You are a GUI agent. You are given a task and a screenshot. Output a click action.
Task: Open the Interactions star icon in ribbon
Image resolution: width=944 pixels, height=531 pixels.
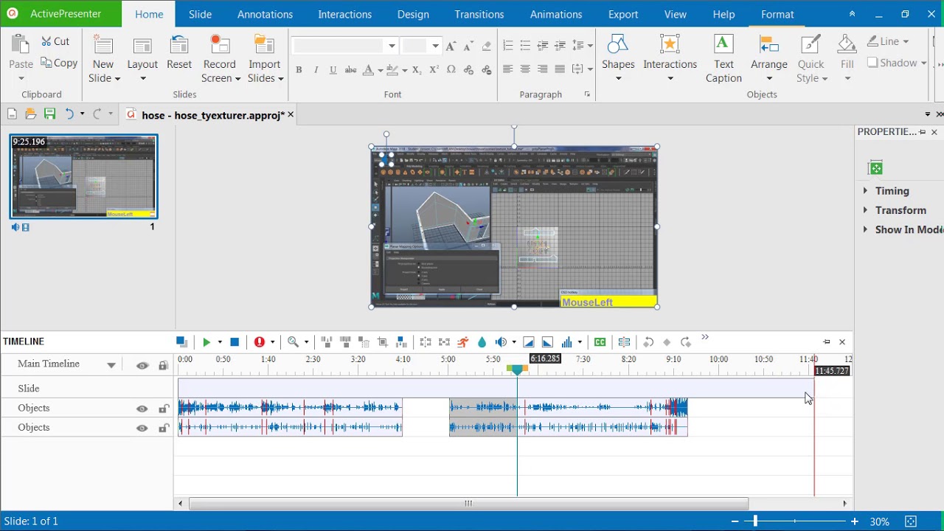[x=670, y=46]
